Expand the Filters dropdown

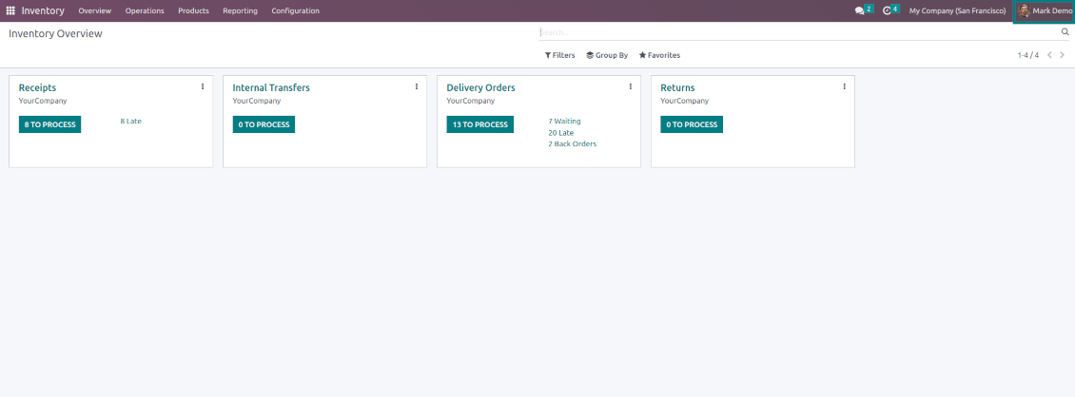(559, 55)
